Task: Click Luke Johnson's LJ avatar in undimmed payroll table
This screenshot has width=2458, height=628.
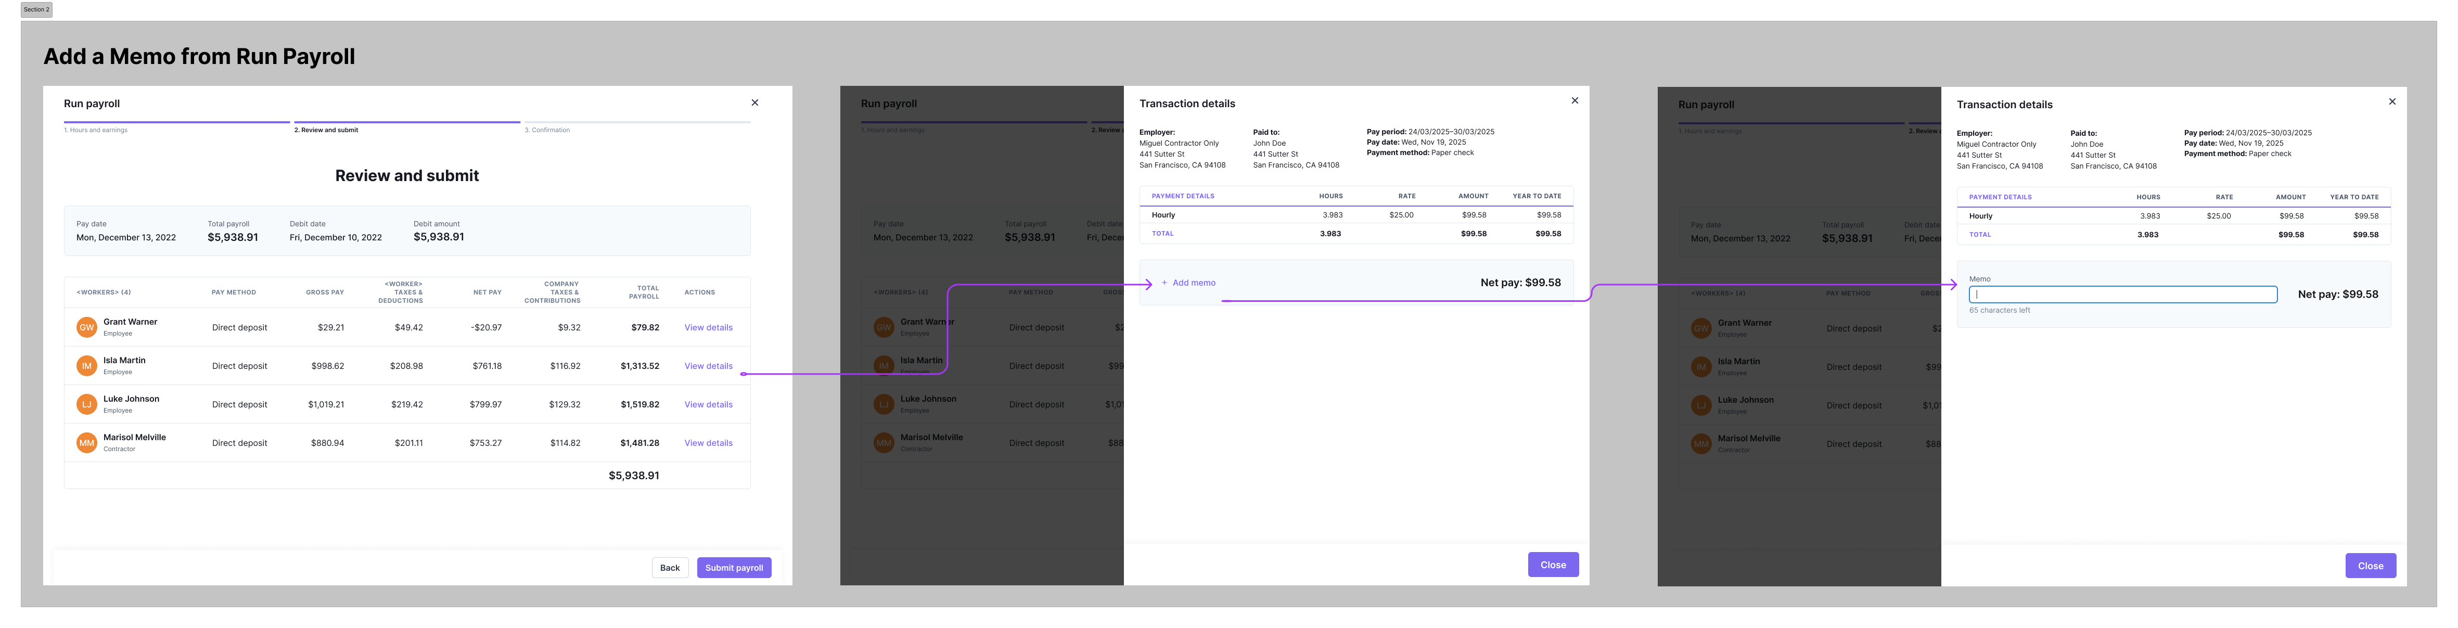Action: (x=87, y=405)
